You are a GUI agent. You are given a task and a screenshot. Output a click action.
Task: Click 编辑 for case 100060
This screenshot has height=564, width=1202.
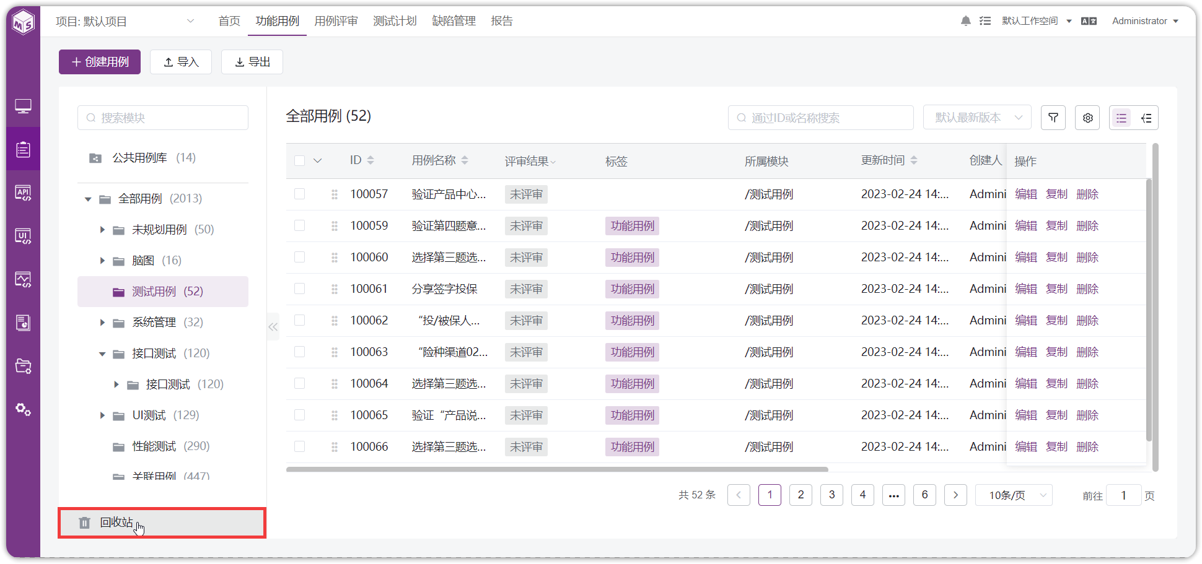pos(1026,257)
